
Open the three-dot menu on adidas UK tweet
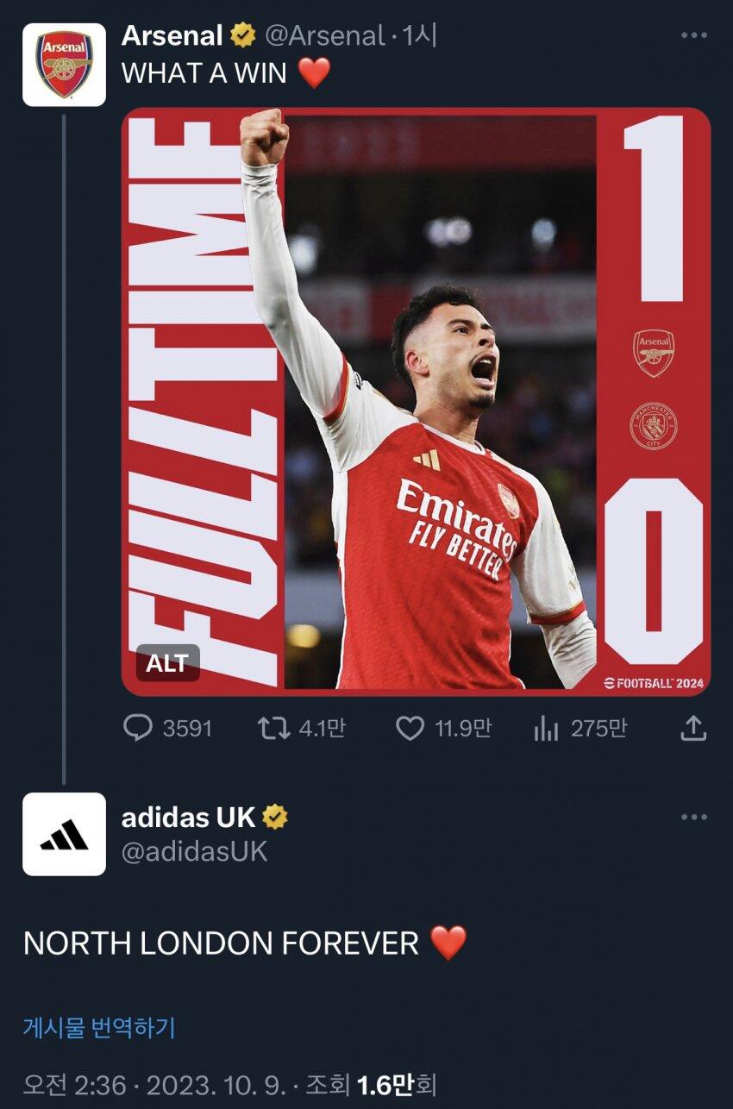tap(693, 817)
